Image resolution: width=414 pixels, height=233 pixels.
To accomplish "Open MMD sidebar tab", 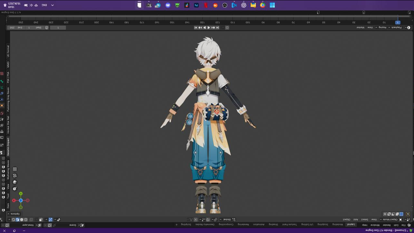I will click(8, 64).
